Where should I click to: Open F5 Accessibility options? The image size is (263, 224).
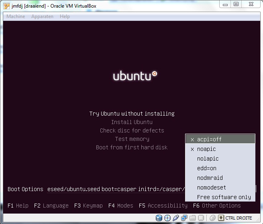tap(163, 206)
